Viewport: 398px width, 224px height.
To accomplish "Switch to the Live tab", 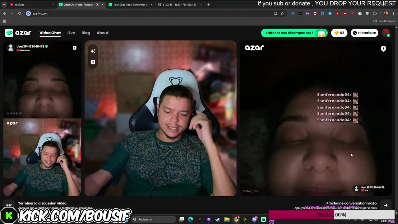I will pos(71,33).
